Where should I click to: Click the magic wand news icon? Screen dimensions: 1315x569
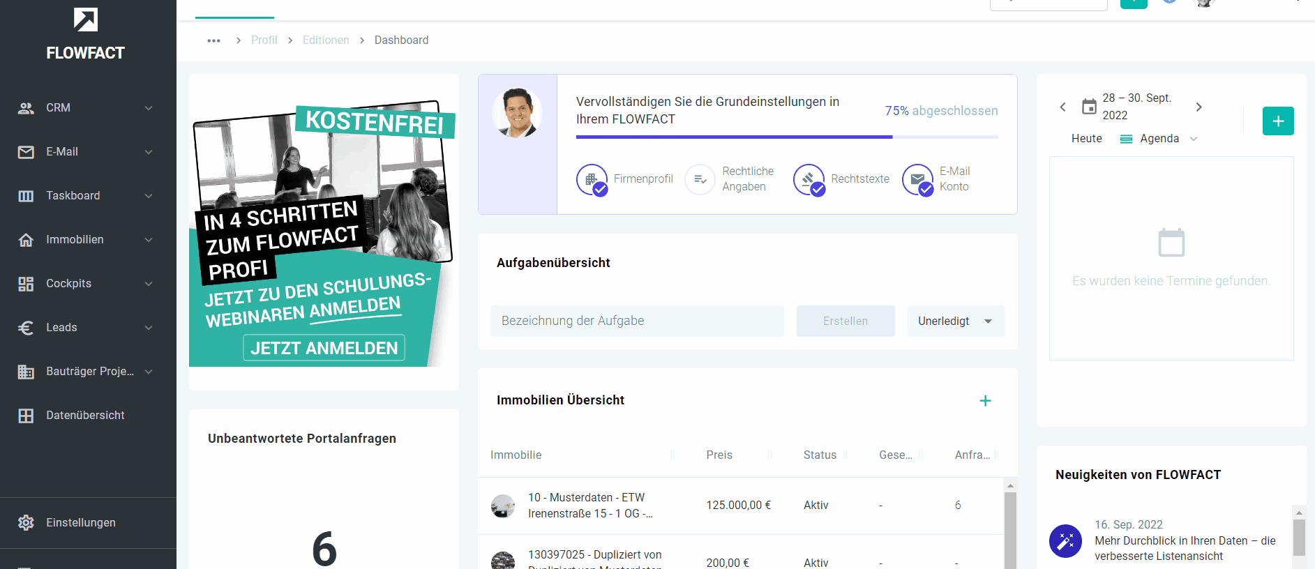[1065, 541]
